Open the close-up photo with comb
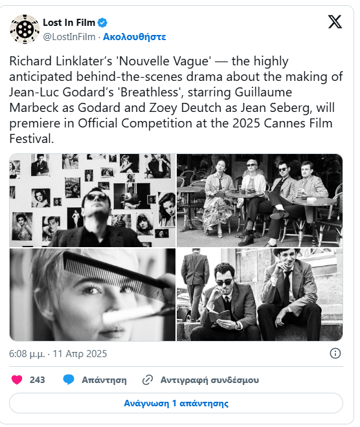 [x=93, y=294]
